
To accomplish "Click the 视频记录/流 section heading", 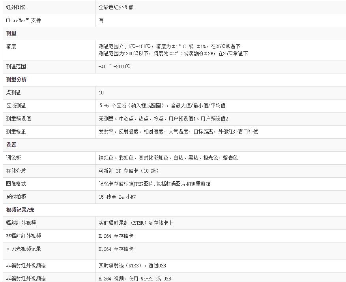I will tap(20, 210).
